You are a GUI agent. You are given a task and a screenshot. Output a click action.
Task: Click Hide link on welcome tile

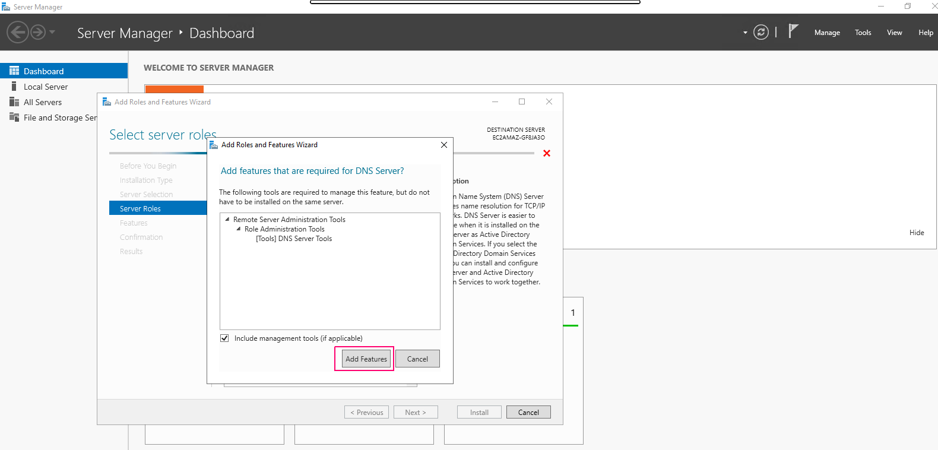tap(917, 233)
